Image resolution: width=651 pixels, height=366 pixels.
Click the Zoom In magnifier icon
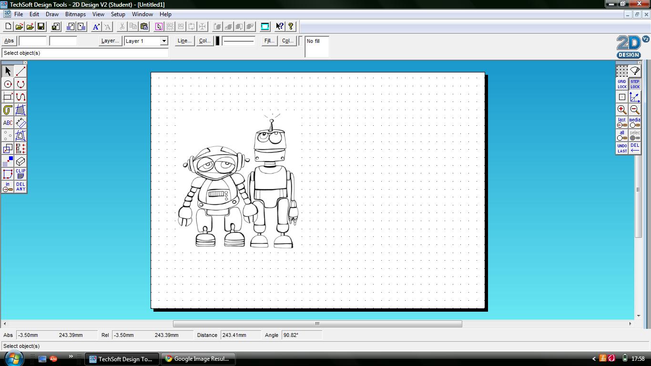click(x=622, y=109)
